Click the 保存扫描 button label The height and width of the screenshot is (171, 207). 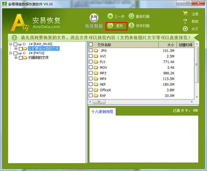[143, 26]
